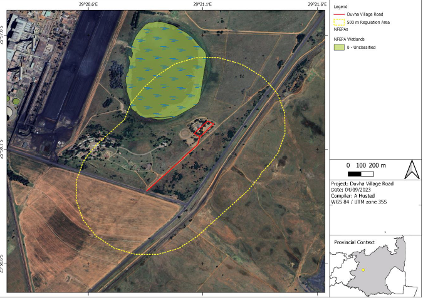
Task: Click the 25°58.1'S latitude label
Action: coord(3,149)
